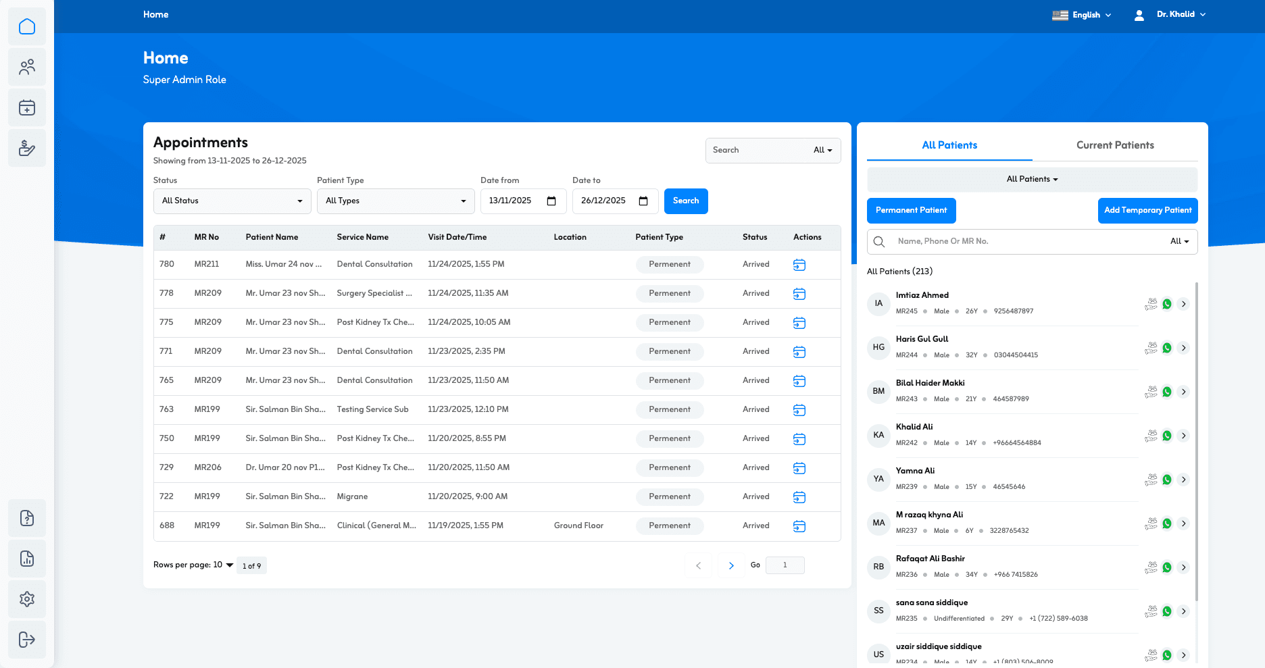This screenshot has width=1265, height=668.
Task: Click the logout icon in sidebar
Action: coord(27,640)
